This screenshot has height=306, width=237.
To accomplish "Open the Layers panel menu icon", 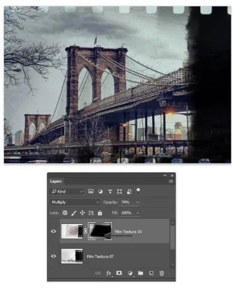I will (x=171, y=181).
